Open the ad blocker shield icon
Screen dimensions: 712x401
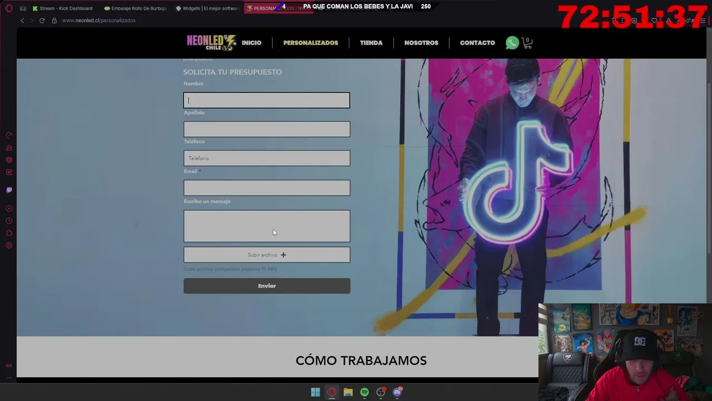click(634, 21)
